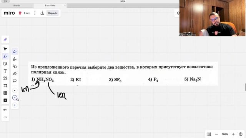The width and height of the screenshot is (246, 138).
Task: Open the Shapes and lines tool
Action: pyautogui.click(x=5, y=78)
